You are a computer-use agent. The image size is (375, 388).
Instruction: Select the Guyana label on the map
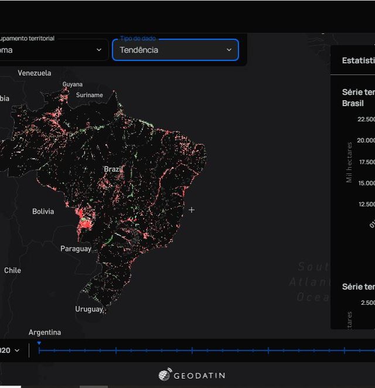click(73, 84)
